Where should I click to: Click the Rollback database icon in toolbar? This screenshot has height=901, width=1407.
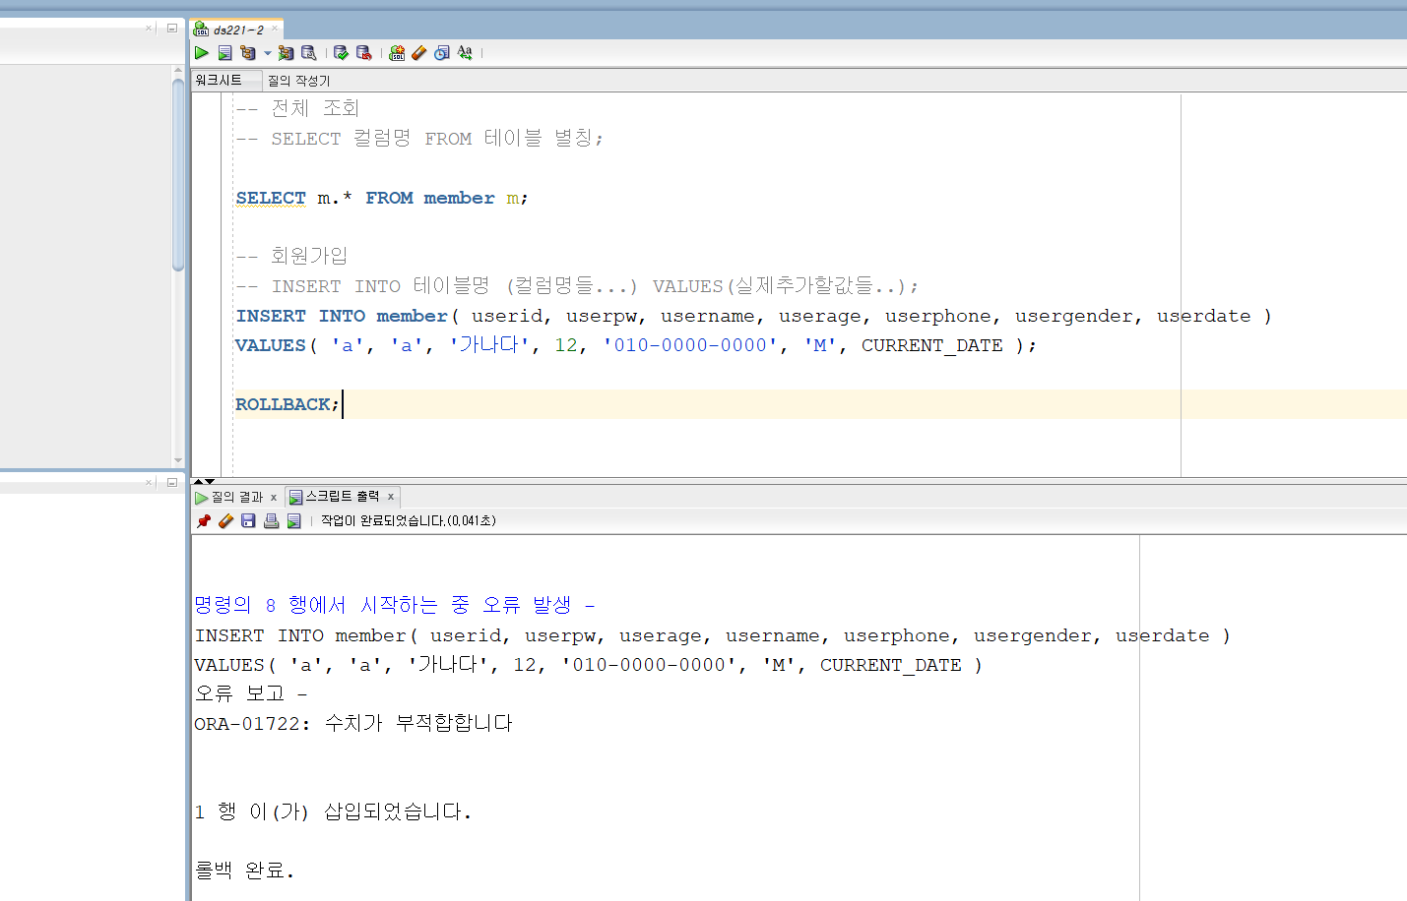tap(363, 52)
